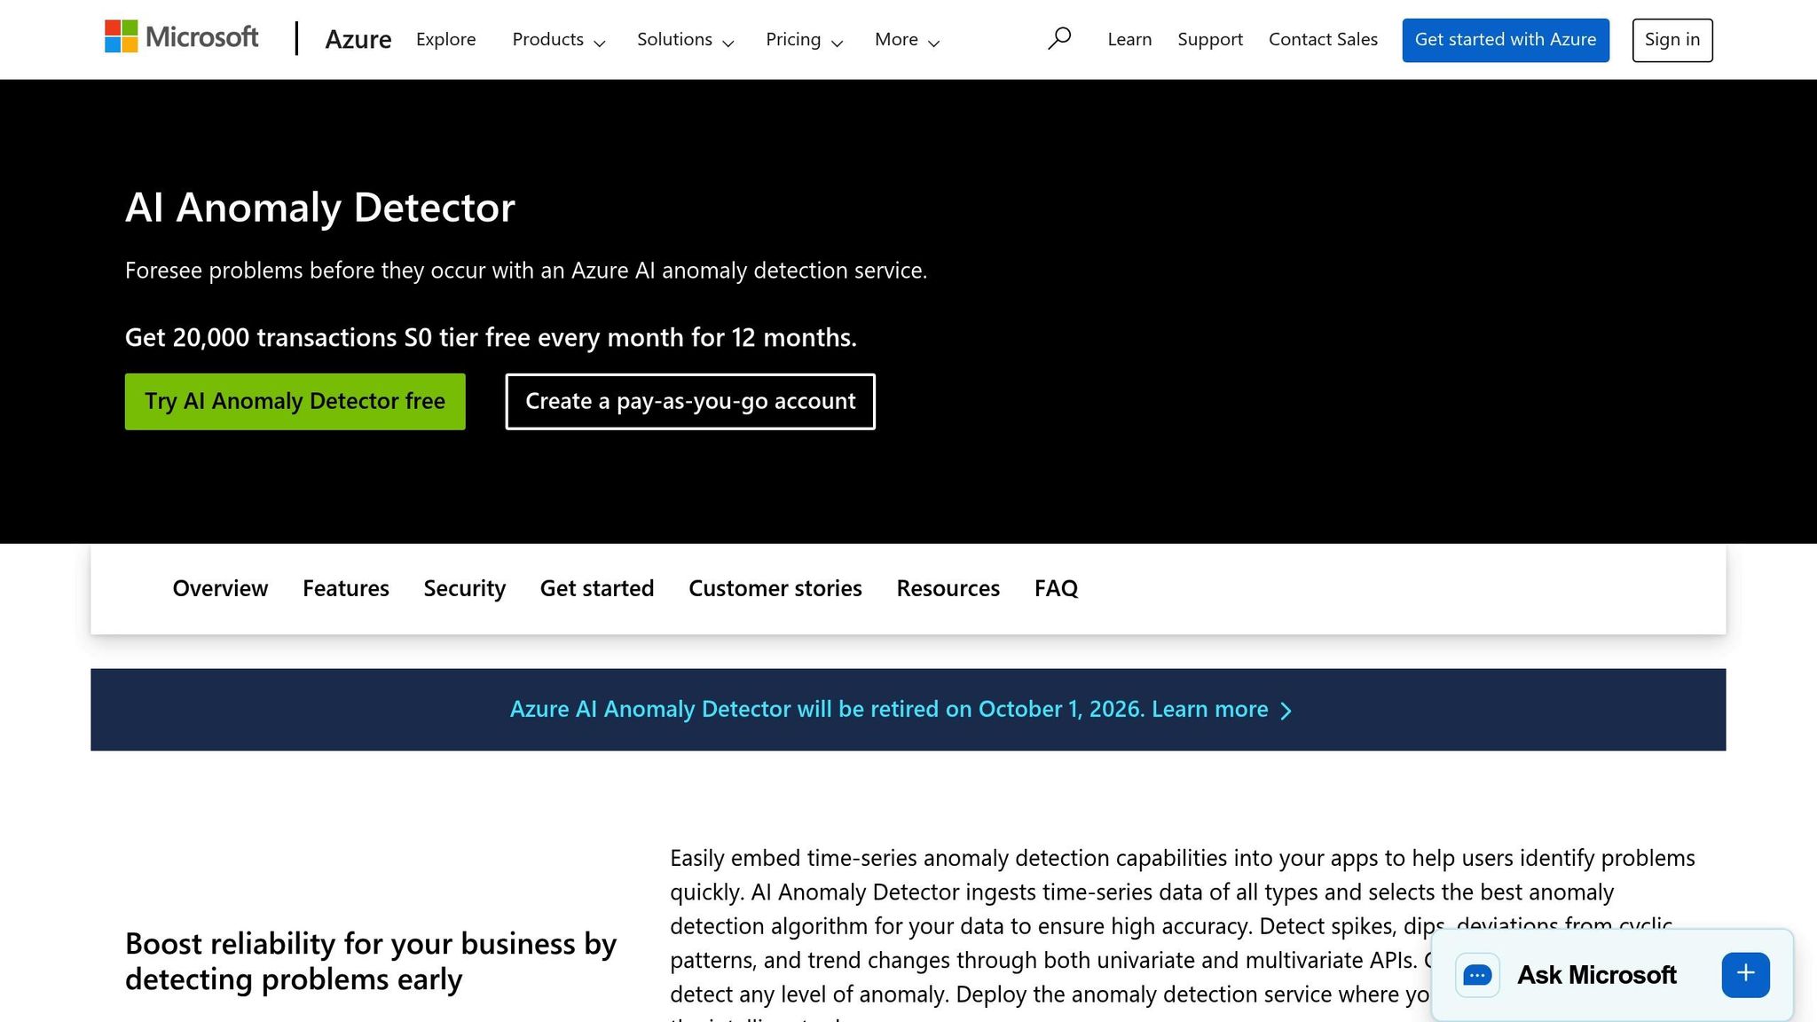Select the Azure wordmark in the header
The width and height of the screenshot is (1817, 1022).
(x=358, y=39)
